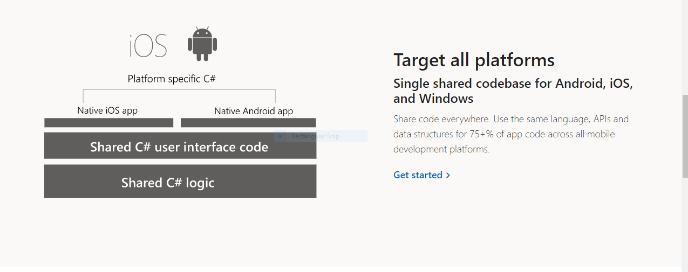This screenshot has width=688, height=272.
Task: Click the Shared C# logic block
Action: point(180,182)
